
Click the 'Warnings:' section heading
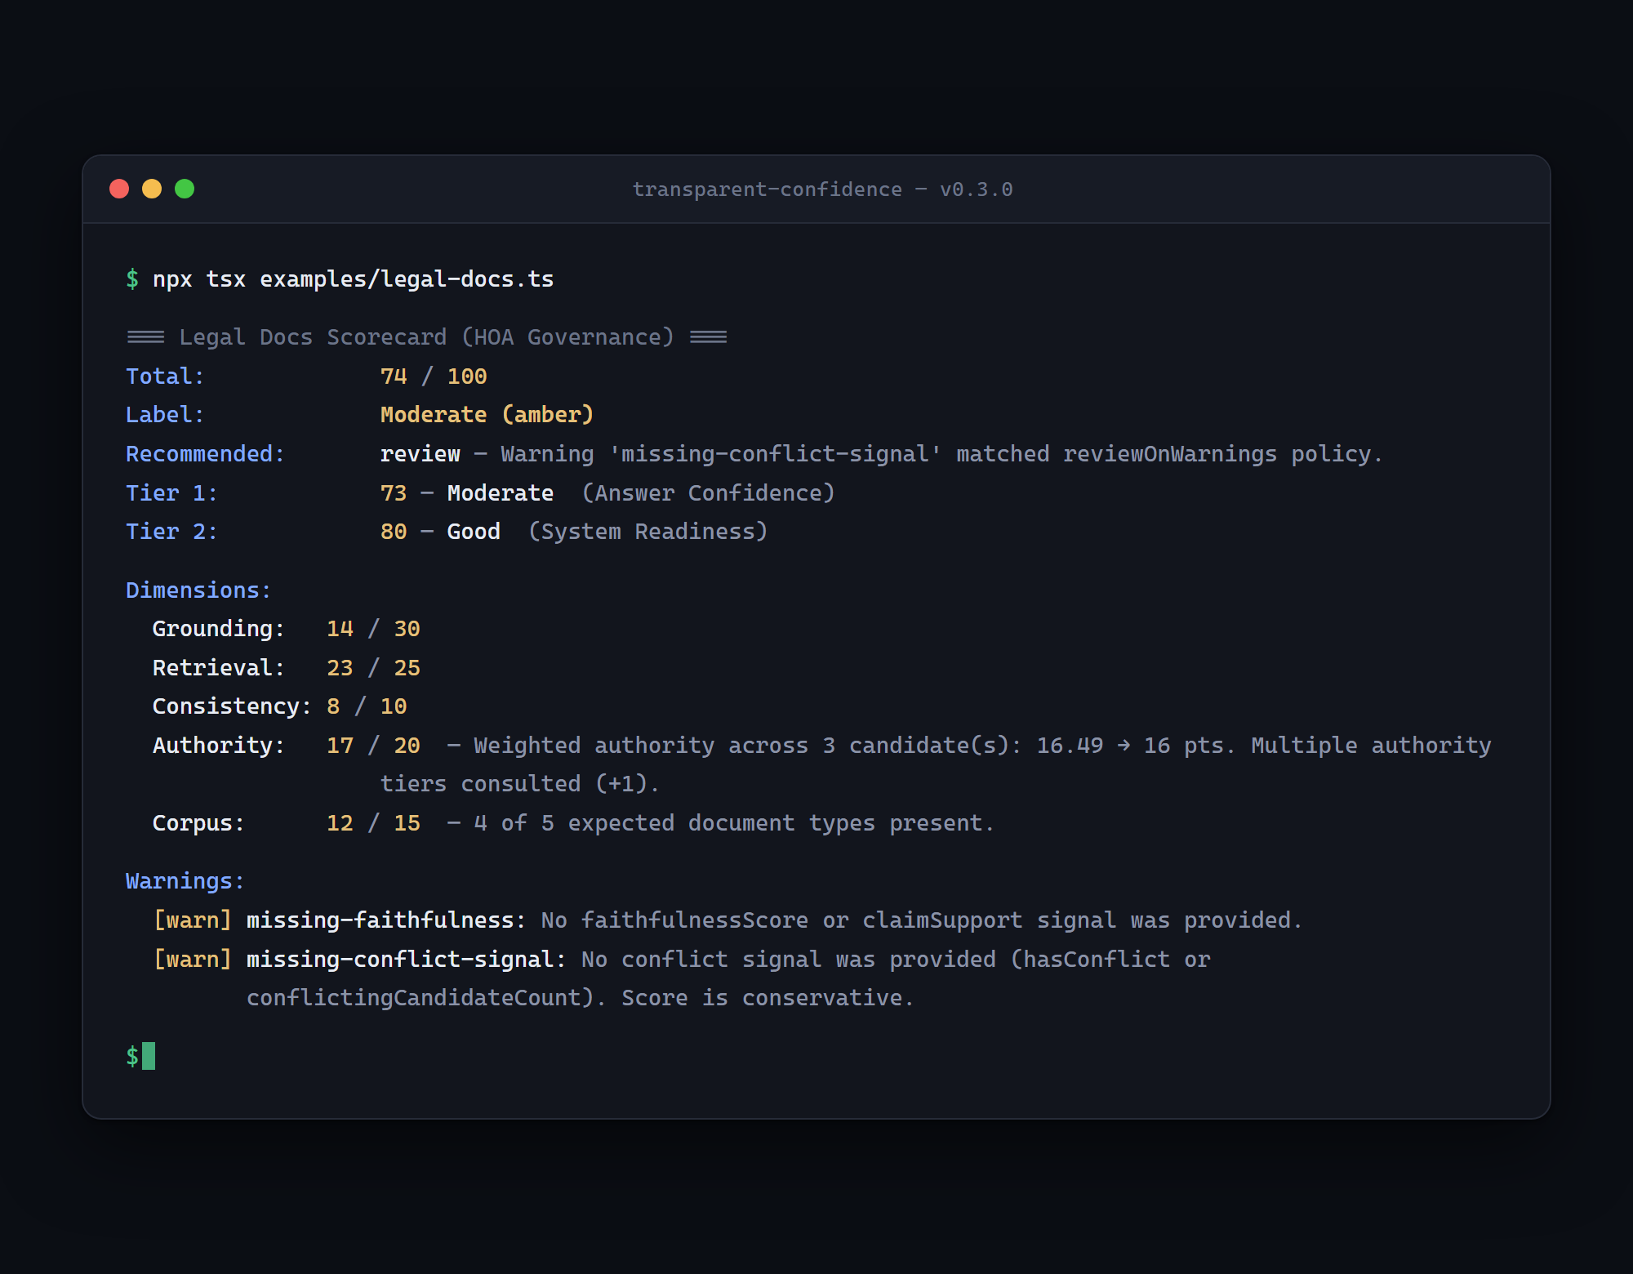click(185, 881)
